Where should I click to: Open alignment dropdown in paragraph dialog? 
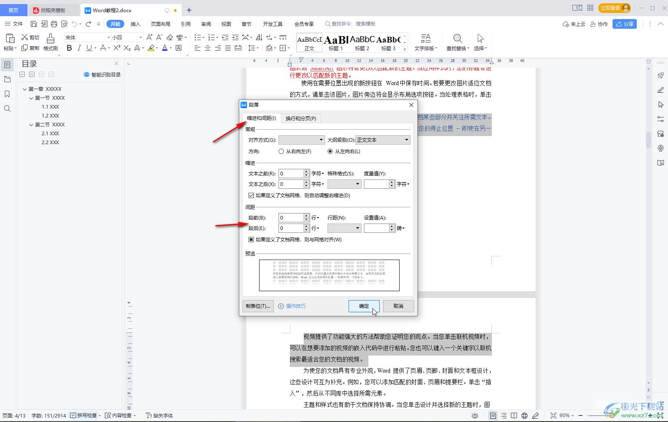[x=302, y=140]
